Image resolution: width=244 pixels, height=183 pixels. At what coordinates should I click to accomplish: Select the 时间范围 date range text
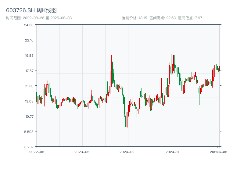(x=39, y=18)
